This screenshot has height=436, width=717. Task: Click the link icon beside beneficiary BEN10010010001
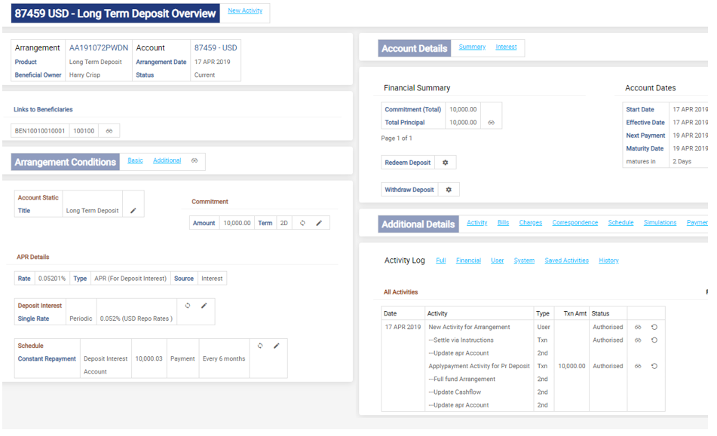109,131
